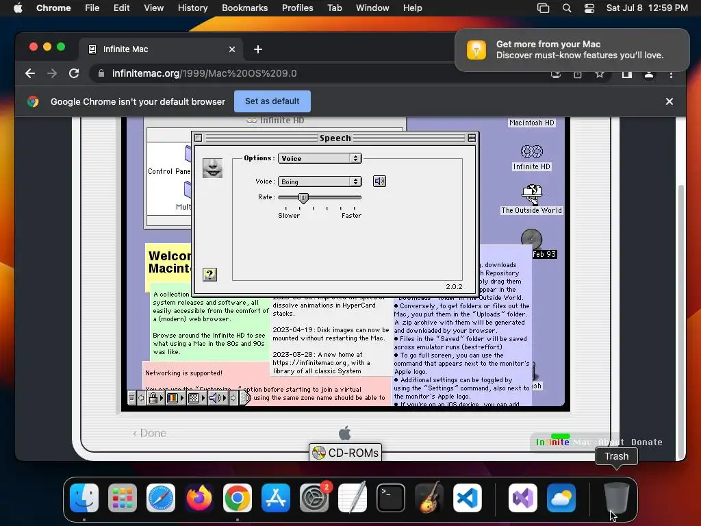Viewport: 701px width, 526px height.
Task: Open the CD-ROMs button
Action: (345, 453)
